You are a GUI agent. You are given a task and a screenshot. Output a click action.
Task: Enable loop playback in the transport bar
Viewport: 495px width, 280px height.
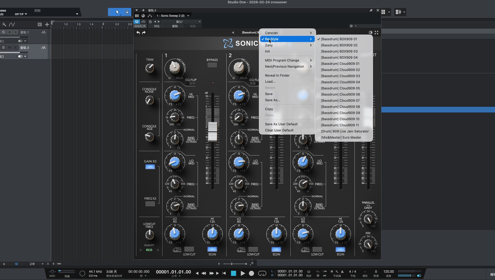tap(262, 274)
